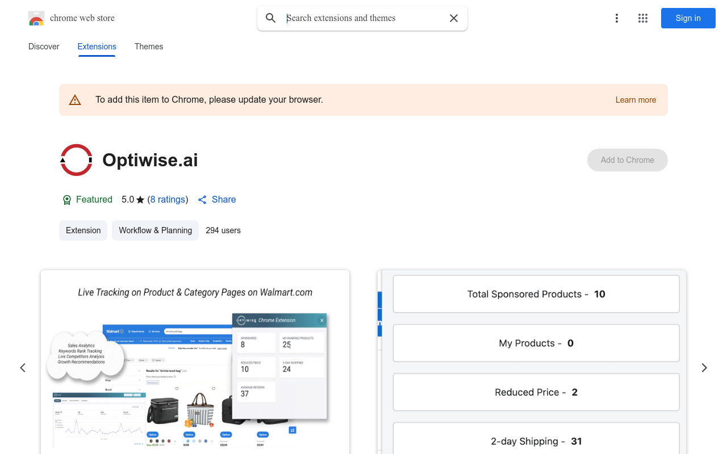Click the Featured badge icon

pyautogui.click(x=67, y=200)
